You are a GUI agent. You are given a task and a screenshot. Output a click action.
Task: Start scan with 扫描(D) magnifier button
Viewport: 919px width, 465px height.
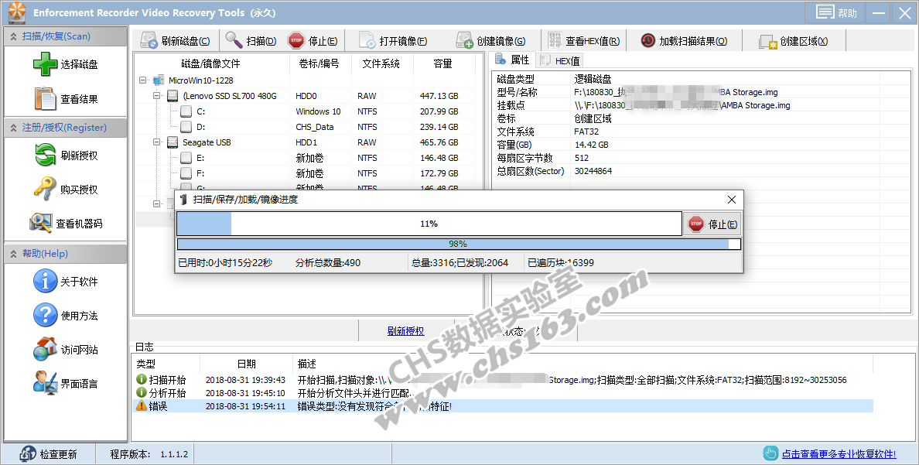tap(251, 40)
